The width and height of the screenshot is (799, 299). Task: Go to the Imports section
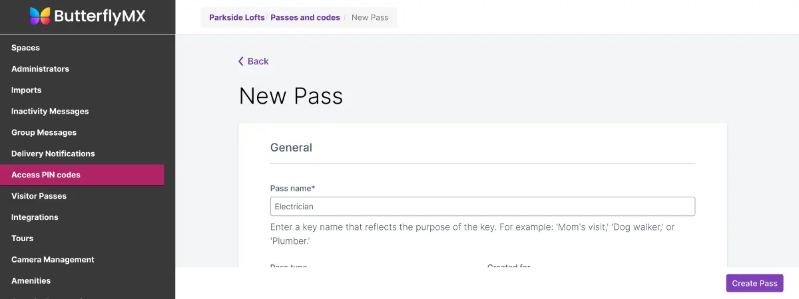(26, 90)
